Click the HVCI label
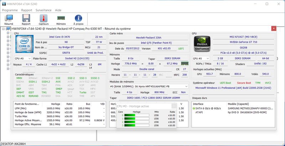Viewport: 285px width, 146px height. [x=268, y=83]
